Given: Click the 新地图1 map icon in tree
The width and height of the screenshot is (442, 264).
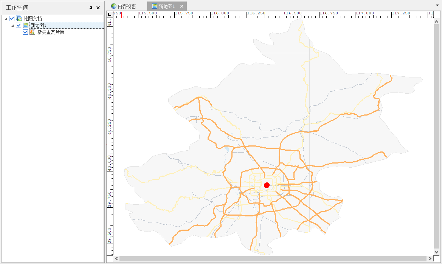Looking at the screenshot, I should click(26, 25).
